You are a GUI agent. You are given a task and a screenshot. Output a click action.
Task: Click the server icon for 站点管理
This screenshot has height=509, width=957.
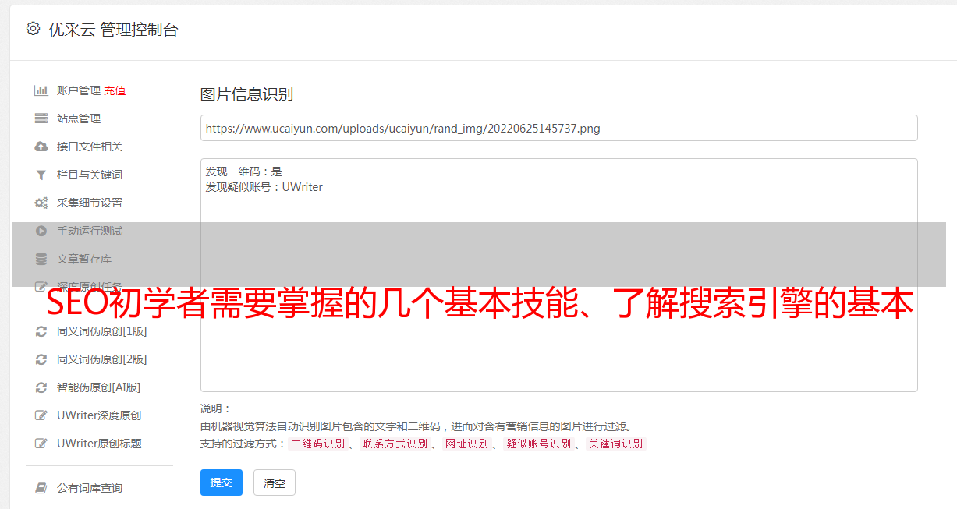[x=41, y=118]
